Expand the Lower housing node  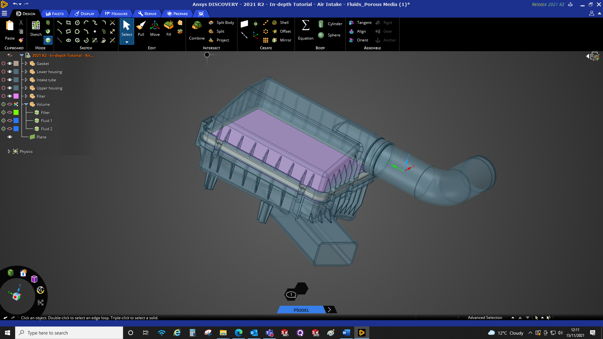[26, 72]
